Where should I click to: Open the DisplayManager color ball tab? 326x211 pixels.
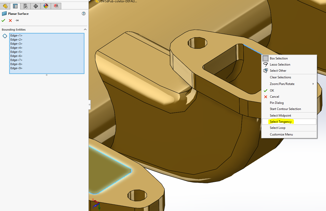[46, 6]
